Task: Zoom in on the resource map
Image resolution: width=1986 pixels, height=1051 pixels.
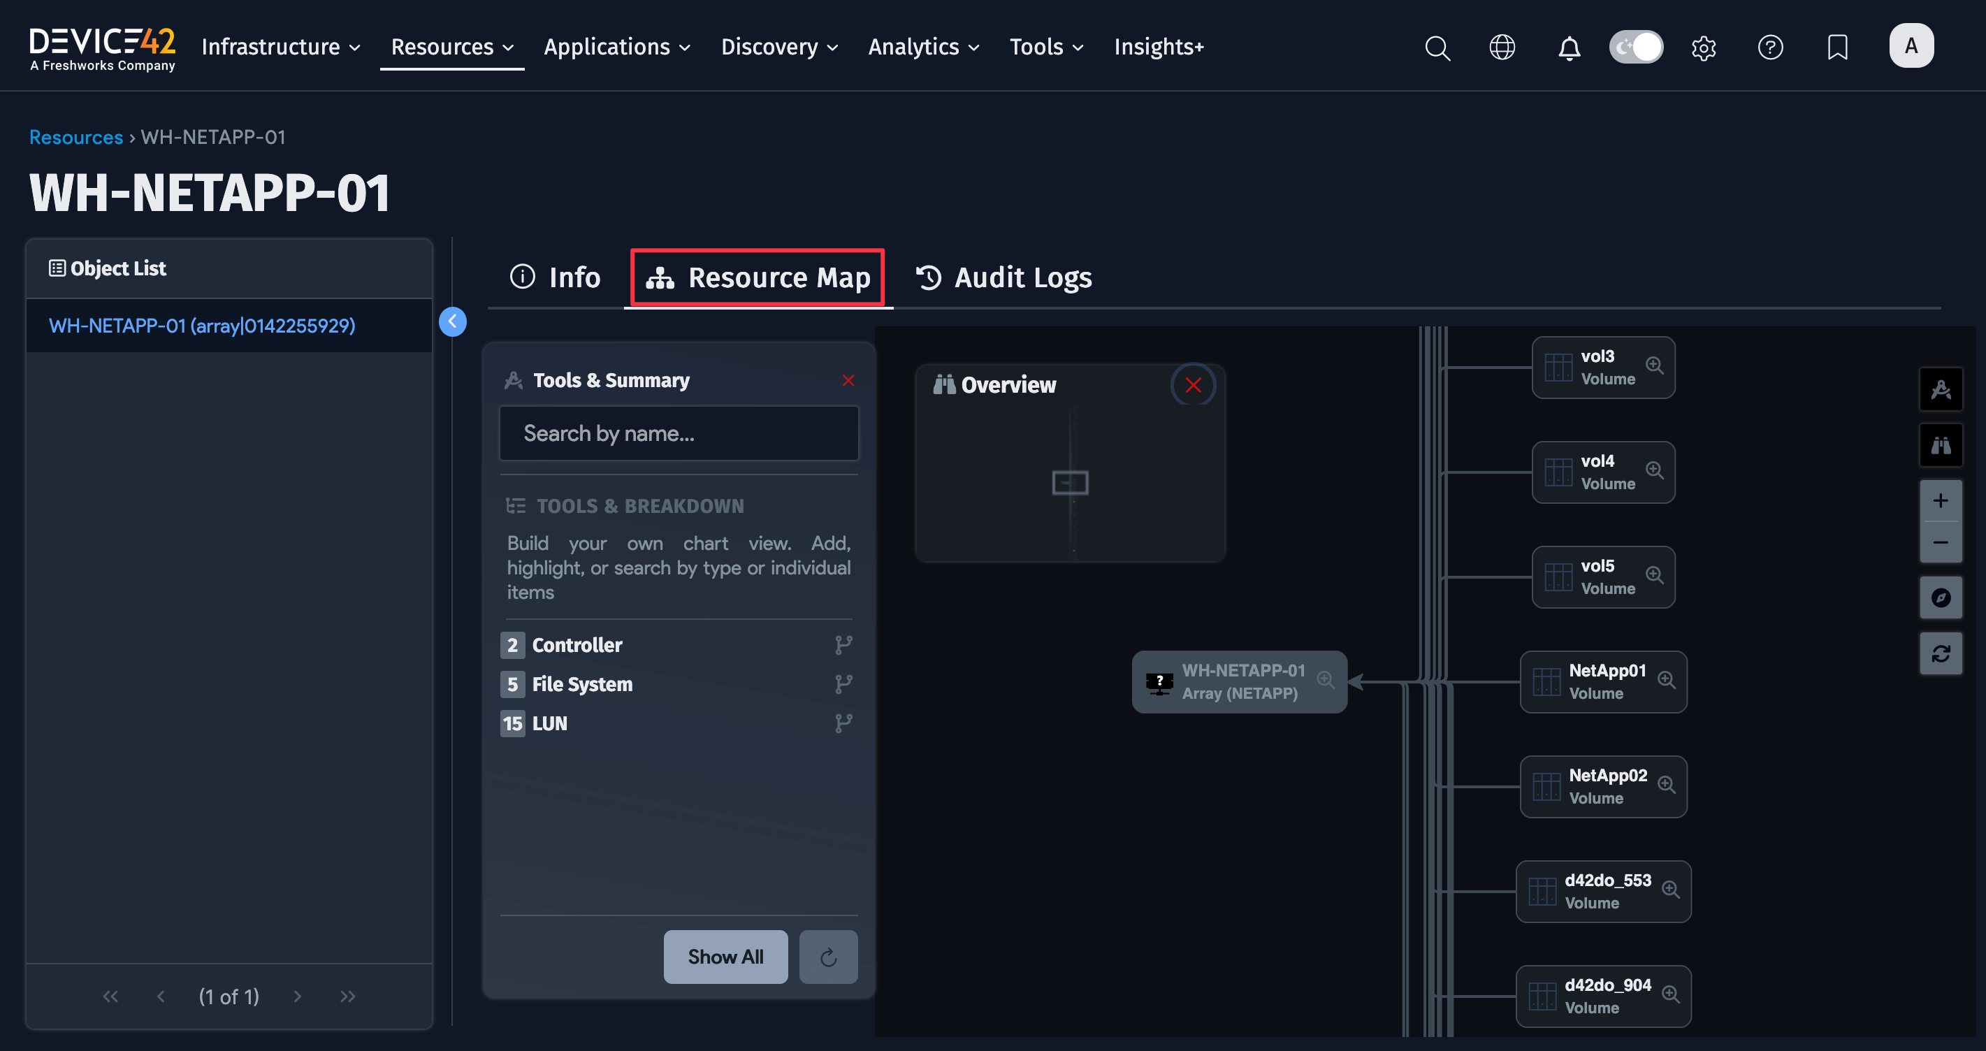Action: point(1940,500)
